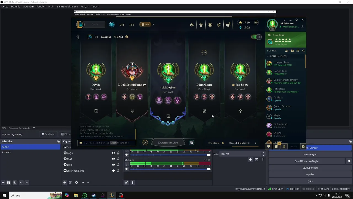Mute the Mic/Aux speaker icon
The width and height of the screenshot is (353, 199).
(127, 169)
